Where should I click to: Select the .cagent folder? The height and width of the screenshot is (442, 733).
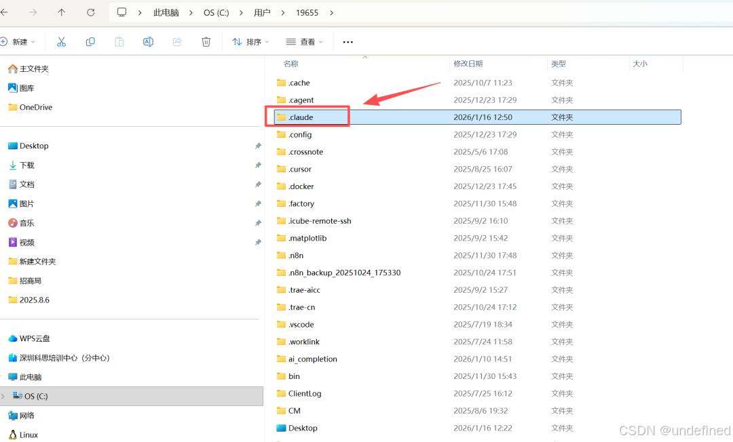(295, 100)
